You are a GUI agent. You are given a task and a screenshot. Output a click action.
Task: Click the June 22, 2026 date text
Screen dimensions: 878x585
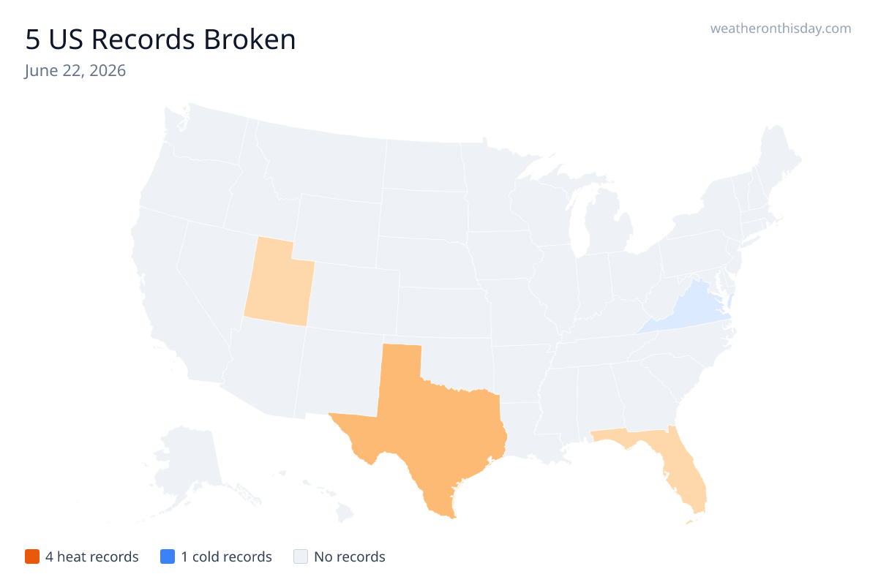(x=75, y=71)
